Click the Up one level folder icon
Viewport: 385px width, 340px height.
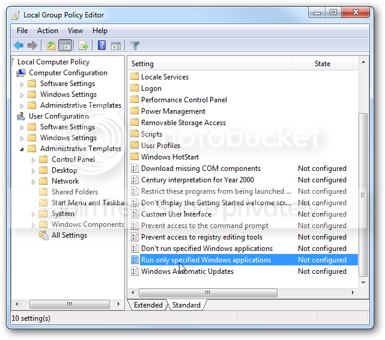[x=51, y=46]
